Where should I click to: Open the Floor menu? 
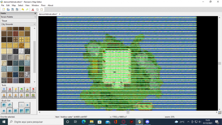43,5
